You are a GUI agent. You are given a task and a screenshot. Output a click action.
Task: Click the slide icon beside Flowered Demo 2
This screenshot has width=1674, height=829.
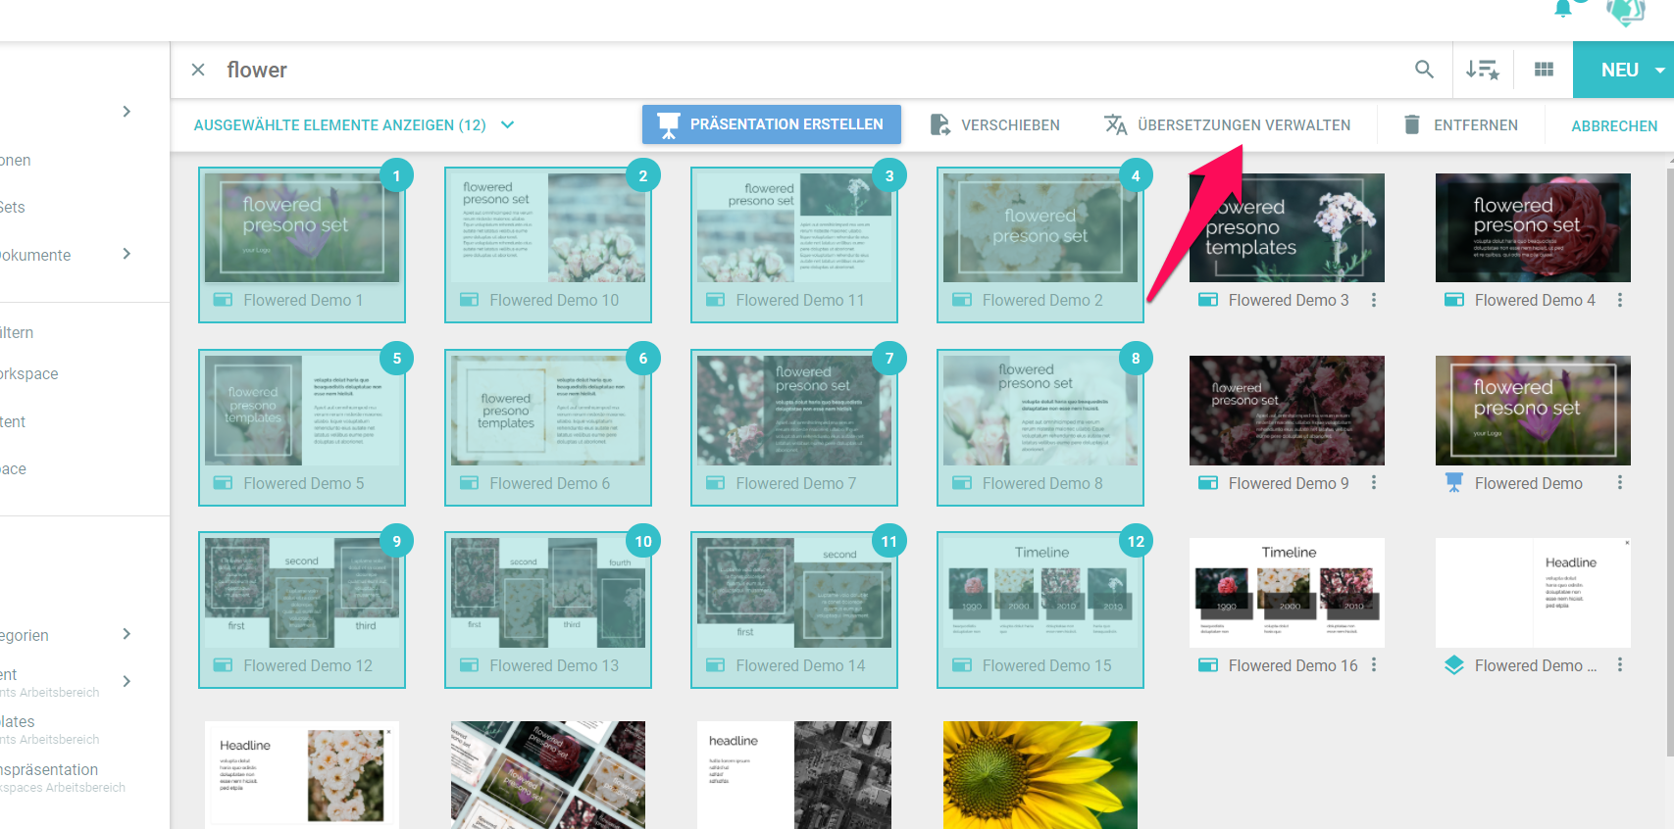(962, 300)
